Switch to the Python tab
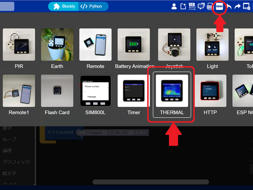 (x=92, y=6)
